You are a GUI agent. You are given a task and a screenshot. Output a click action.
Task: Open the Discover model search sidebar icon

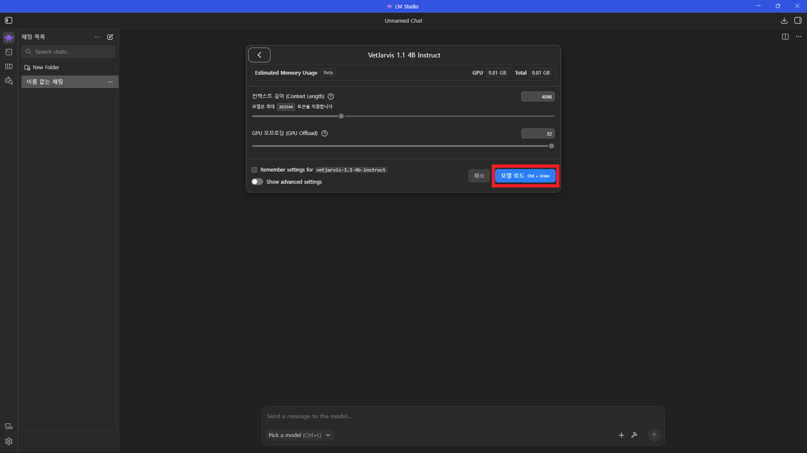[9, 81]
